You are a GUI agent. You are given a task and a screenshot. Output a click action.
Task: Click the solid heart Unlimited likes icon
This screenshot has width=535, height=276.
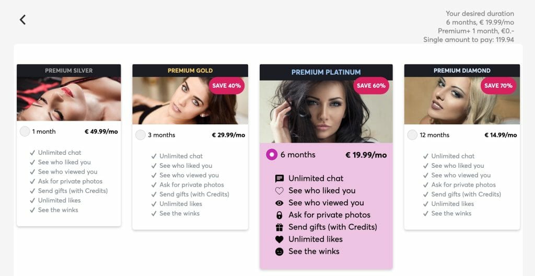point(279,239)
